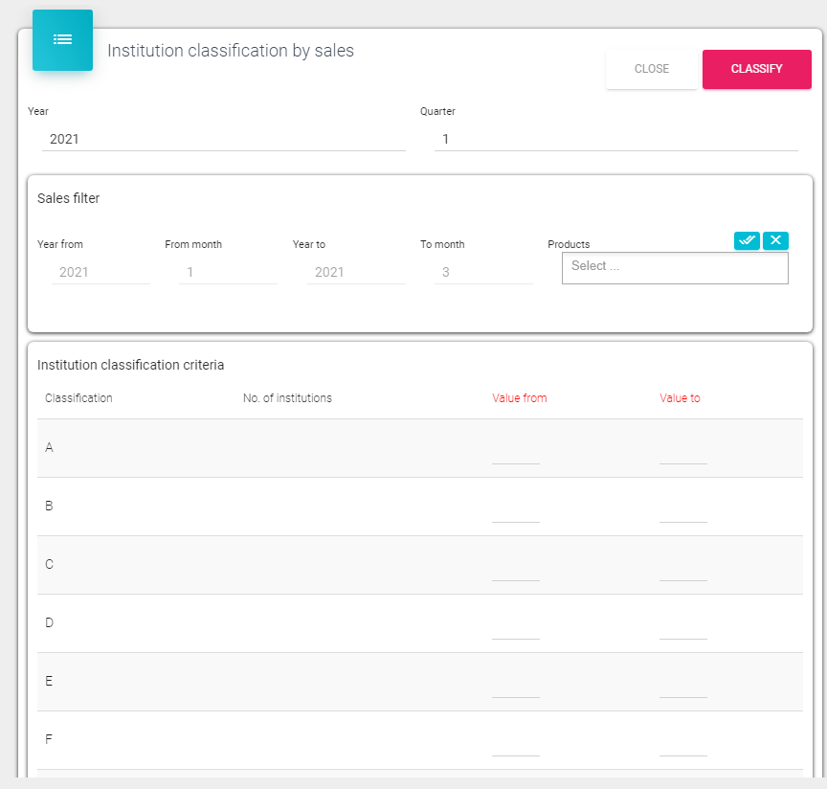Click Value to input for classification E

click(682, 687)
